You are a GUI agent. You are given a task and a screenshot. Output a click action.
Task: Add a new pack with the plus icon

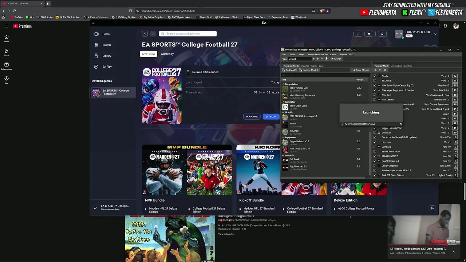[x=317, y=59]
